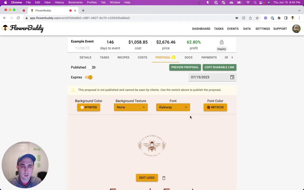Open Events in top navigation
Image resolution: width=304 pixels, height=190 pixels.
tap(233, 29)
